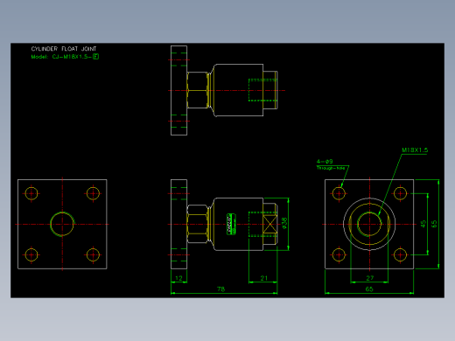
Task: Select the "45" hole spacing dimension
Action: pos(423,224)
